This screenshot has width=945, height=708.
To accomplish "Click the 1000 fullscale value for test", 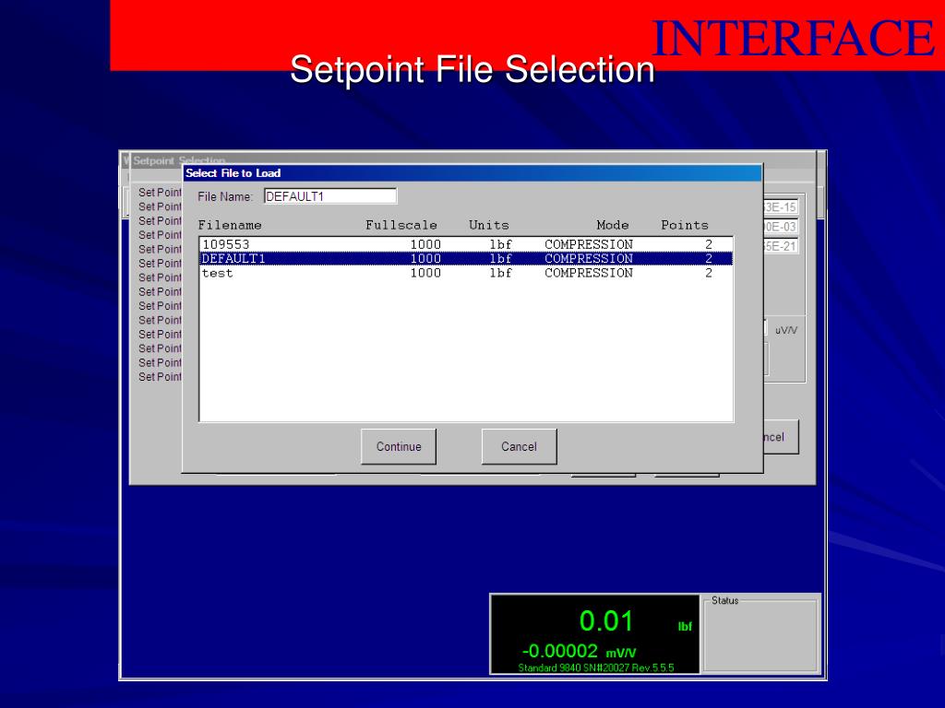I will (425, 273).
